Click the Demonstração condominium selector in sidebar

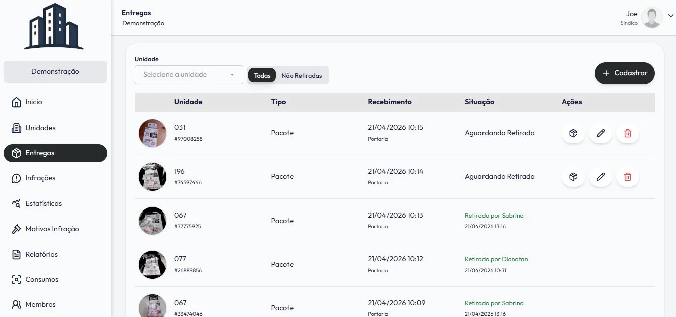[55, 72]
